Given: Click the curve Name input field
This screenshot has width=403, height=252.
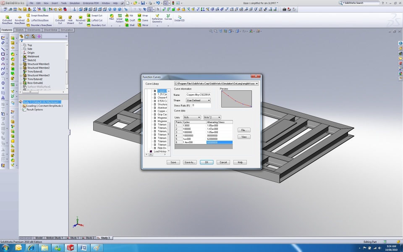Looking at the screenshot, I should click(198, 94).
